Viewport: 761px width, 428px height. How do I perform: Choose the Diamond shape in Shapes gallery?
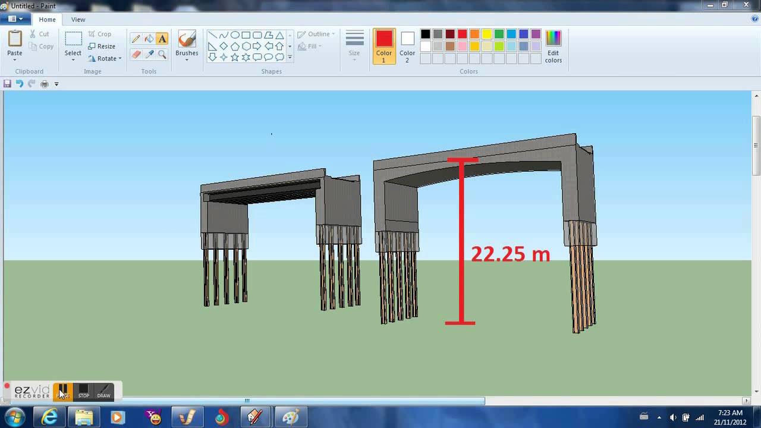(224, 46)
